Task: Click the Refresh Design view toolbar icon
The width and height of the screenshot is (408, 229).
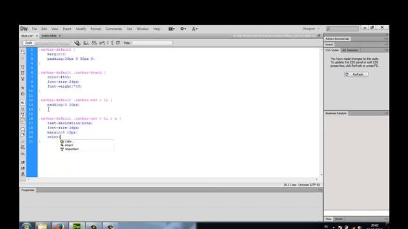Action: [118, 43]
